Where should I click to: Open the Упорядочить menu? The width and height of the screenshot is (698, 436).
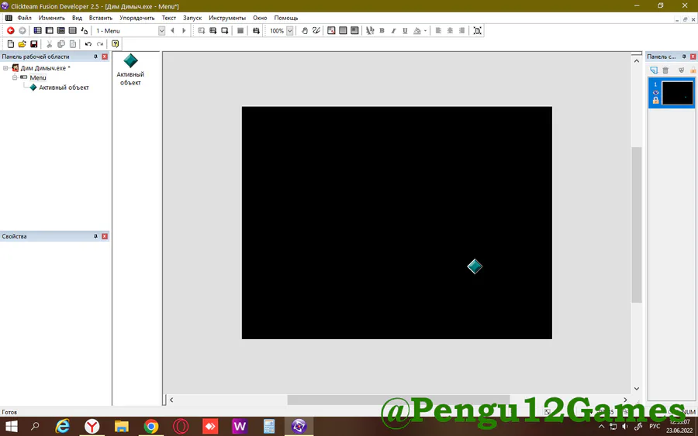click(137, 18)
